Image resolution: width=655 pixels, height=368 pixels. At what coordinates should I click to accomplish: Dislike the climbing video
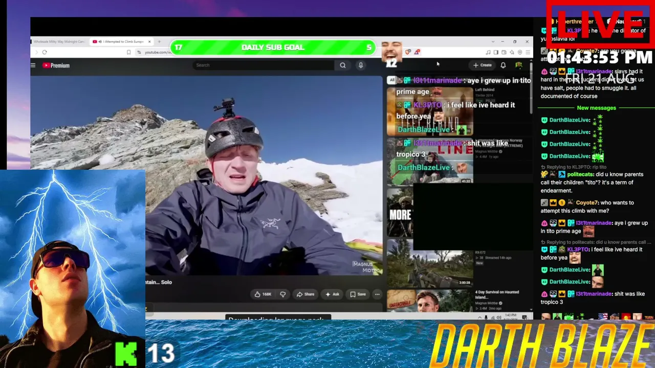[x=282, y=294]
